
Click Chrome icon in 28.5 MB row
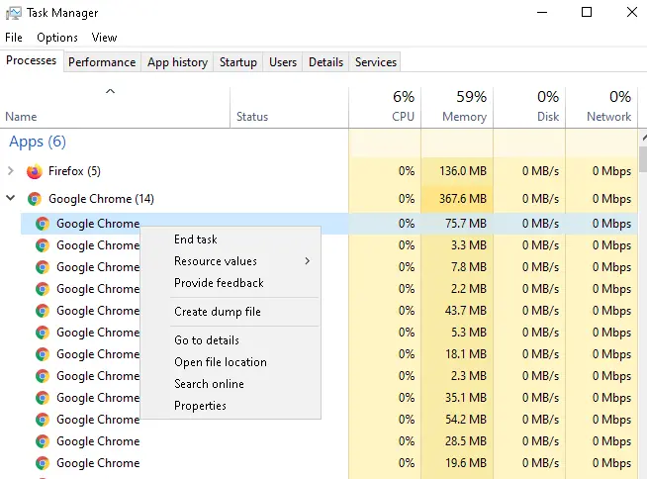pos(43,441)
